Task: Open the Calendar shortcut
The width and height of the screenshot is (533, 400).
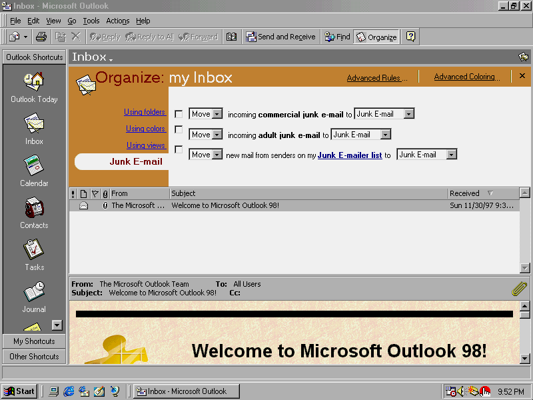Action: pos(34,166)
